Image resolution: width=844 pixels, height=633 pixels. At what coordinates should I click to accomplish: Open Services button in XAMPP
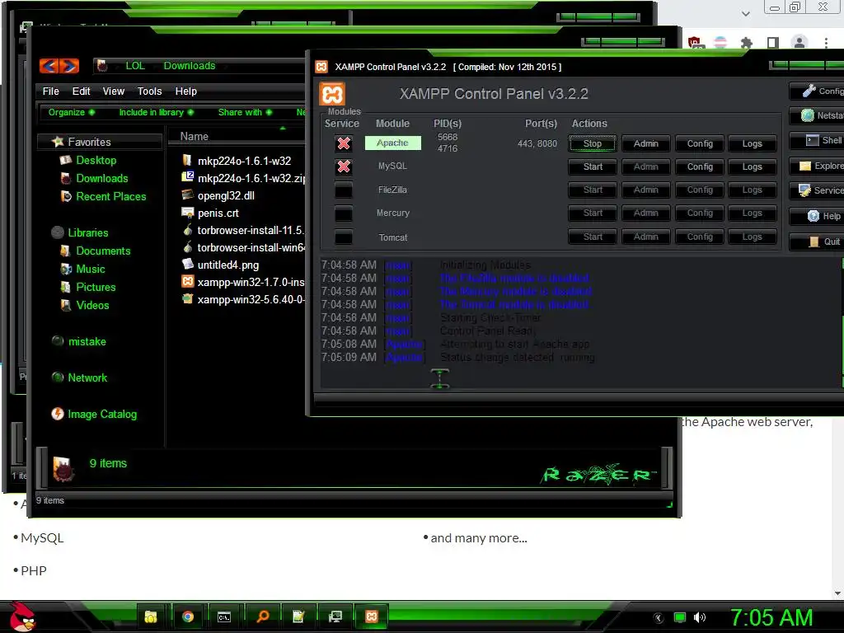tap(817, 190)
